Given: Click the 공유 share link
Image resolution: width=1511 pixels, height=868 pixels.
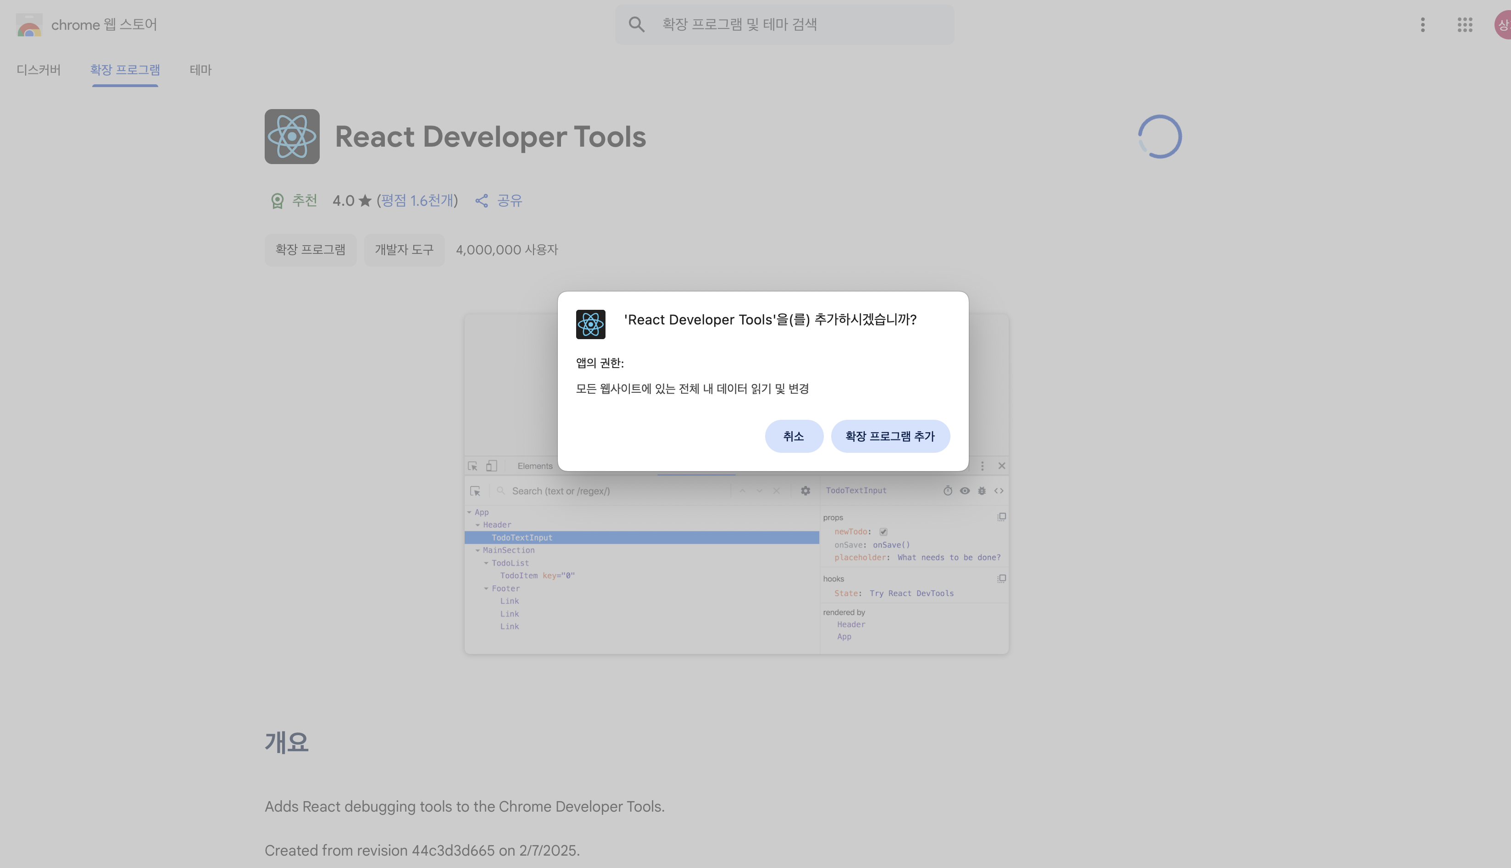Looking at the screenshot, I should 510,201.
